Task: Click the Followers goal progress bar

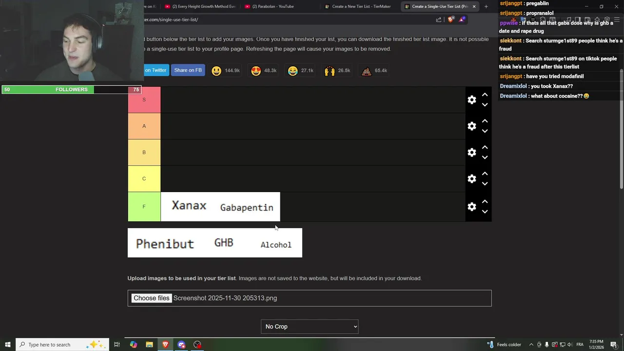Action: pyautogui.click(x=72, y=90)
